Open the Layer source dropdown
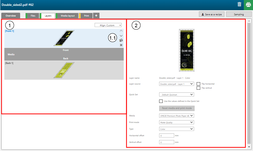This screenshot has height=151, width=253. click(176, 84)
